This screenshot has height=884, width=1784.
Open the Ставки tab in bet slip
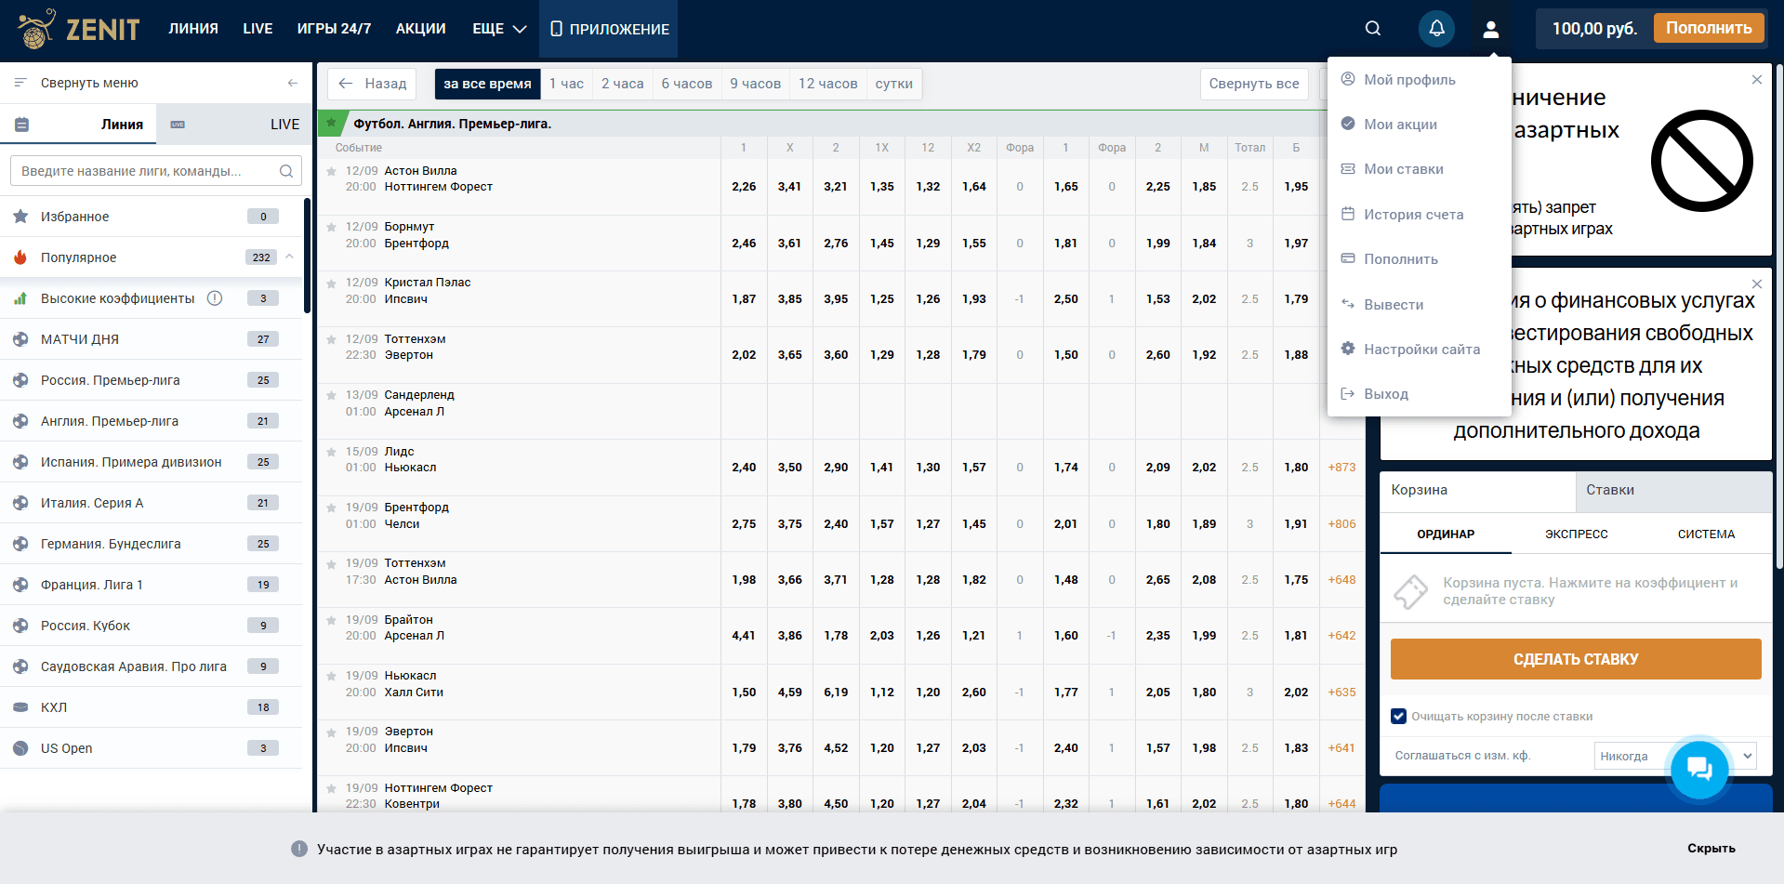tap(1673, 491)
